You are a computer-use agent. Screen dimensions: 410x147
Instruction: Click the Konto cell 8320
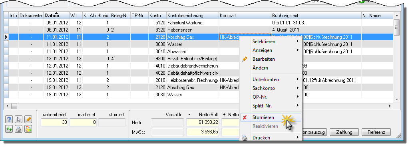pos(158,30)
